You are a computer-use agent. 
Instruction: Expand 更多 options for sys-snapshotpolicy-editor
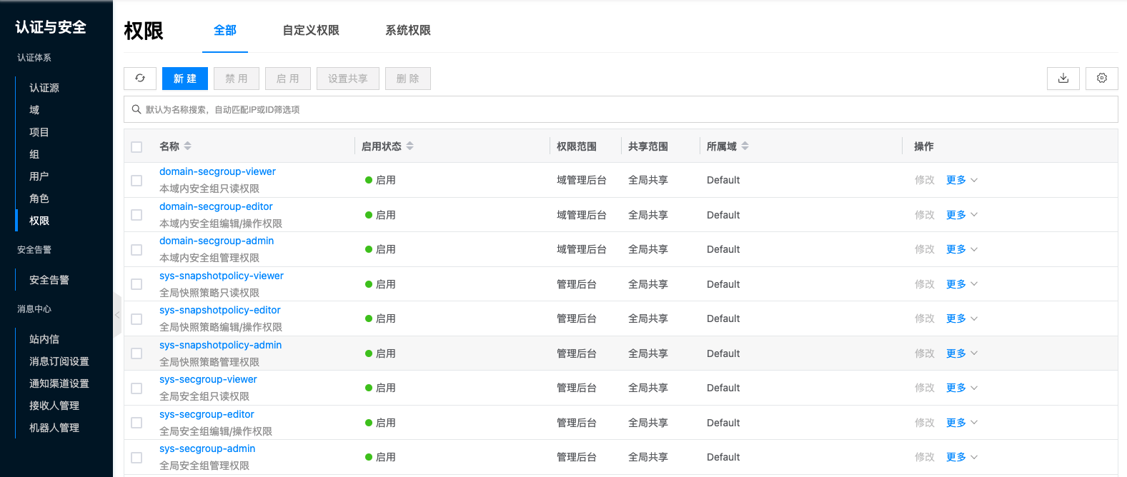pyautogui.click(x=961, y=318)
